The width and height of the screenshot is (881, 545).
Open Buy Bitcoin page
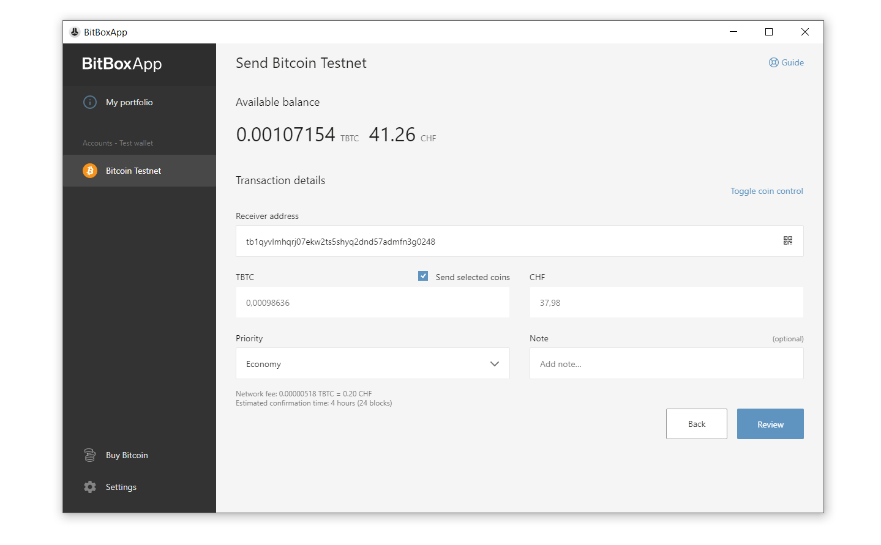[x=140, y=455]
